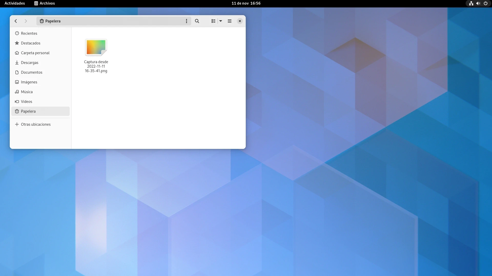This screenshot has height=276, width=492.
Task: Open Recientes in the sidebar
Action: click(29, 33)
